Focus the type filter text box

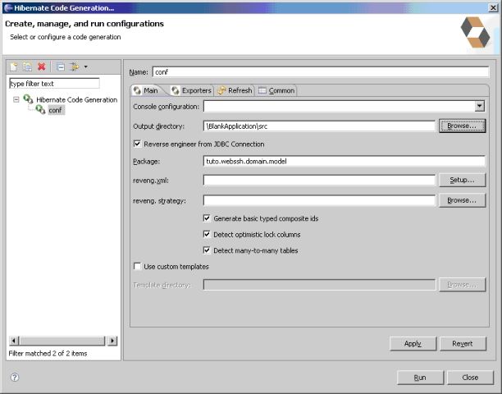point(54,84)
